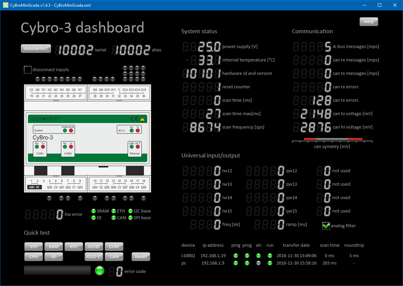Run the COM quick test

coord(114,246)
